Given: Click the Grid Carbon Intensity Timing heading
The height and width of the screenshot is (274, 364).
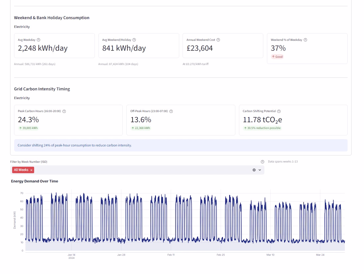Looking at the screenshot, I should tap(42, 89).
